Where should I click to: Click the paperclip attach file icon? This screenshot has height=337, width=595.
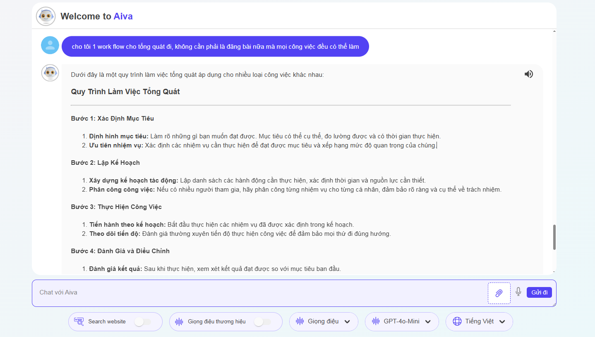point(499,293)
